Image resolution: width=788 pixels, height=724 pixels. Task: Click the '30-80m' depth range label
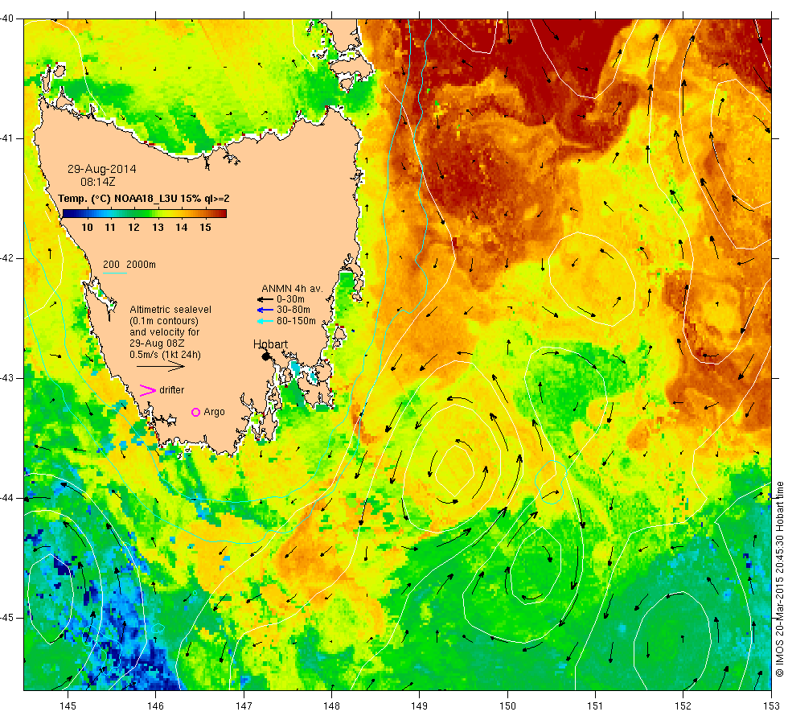coord(293,310)
